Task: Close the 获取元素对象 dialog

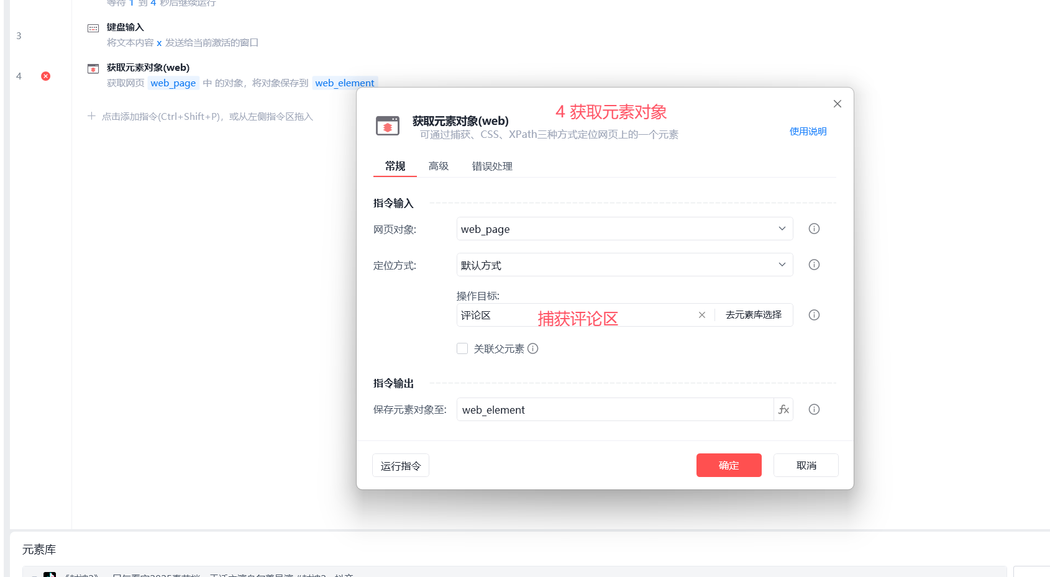Action: tap(838, 104)
